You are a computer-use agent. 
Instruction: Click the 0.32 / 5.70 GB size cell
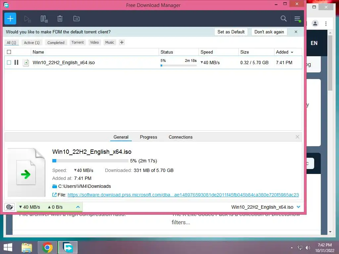(254, 63)
